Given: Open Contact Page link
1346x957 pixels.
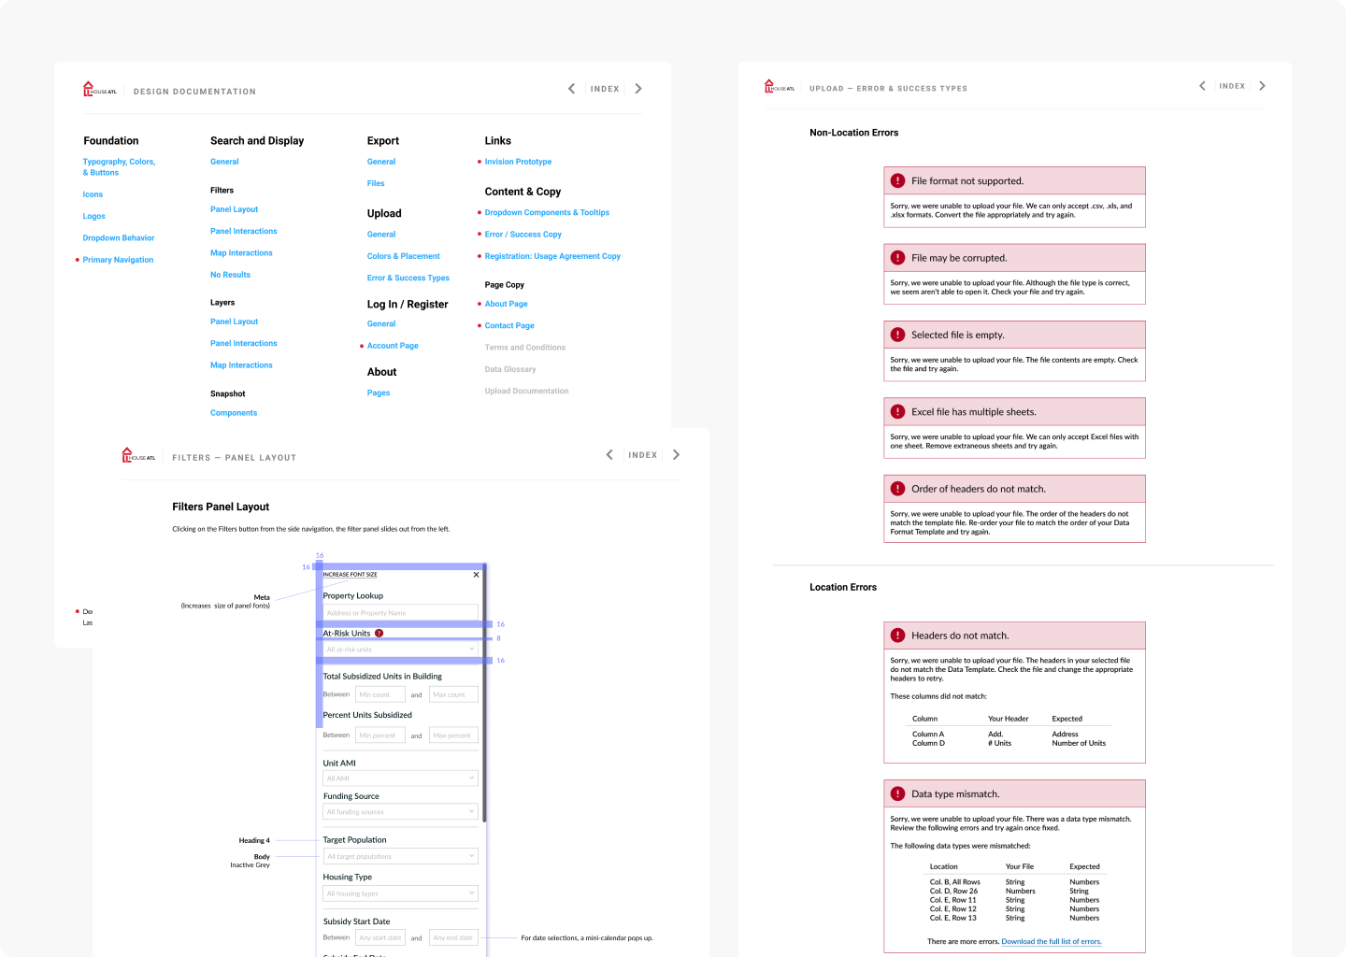Looking at the screenshot, I should pyautogui.click(x=509, y=325).
